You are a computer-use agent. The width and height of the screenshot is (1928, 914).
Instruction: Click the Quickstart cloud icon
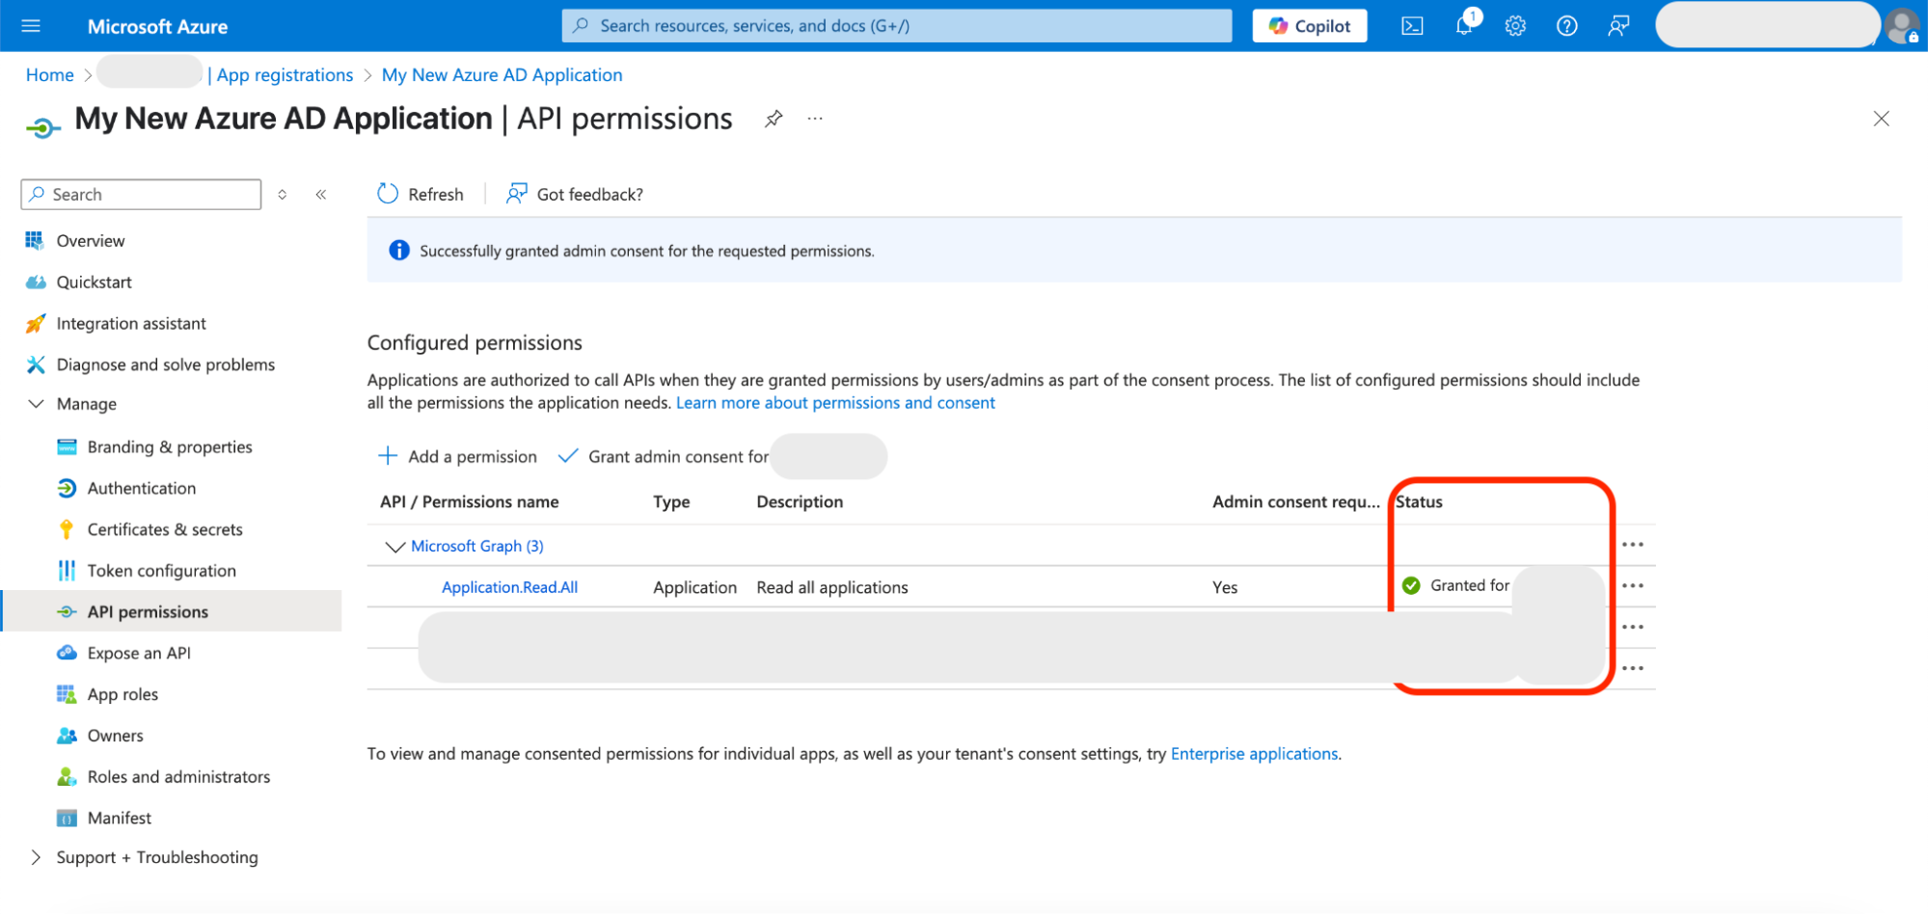(x=36, y=282)
